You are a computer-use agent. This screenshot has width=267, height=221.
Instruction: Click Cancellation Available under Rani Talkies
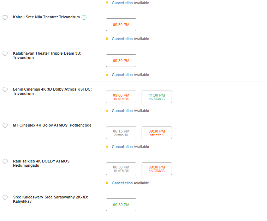130,183
